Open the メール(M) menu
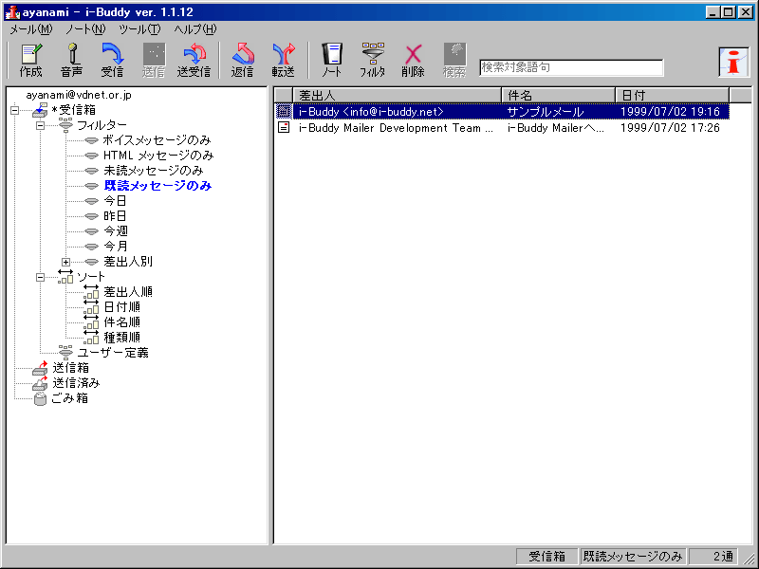 coord(31,29)
